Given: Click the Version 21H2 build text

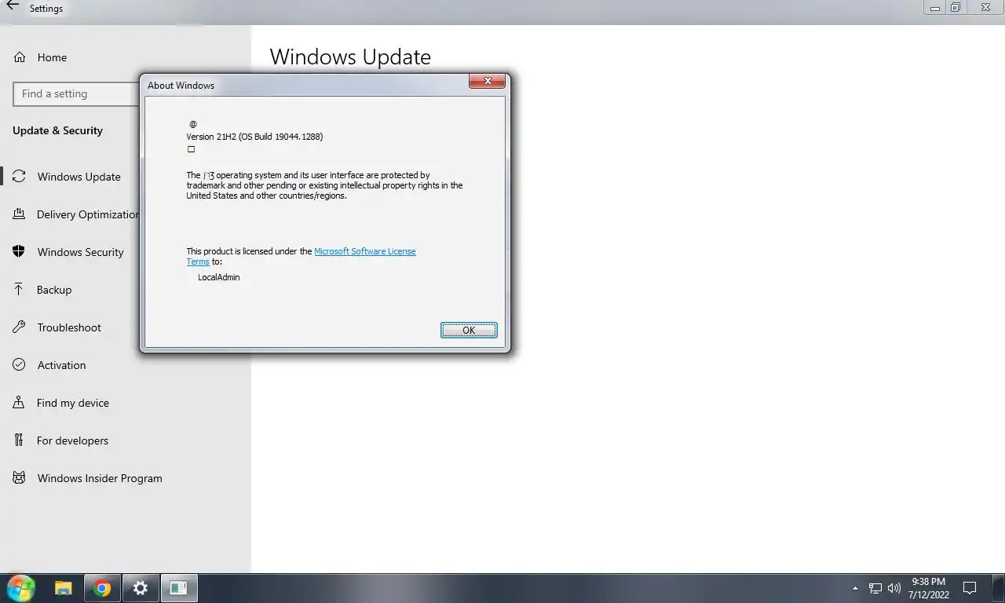Looking at the screenshot, I should coord(254,137).
